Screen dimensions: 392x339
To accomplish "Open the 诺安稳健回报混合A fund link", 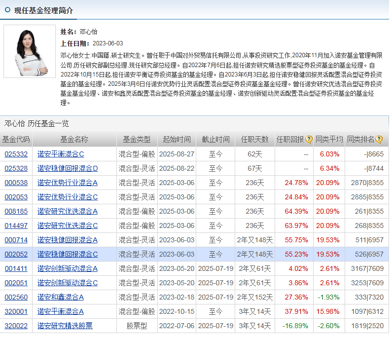I will click(68, 240).
